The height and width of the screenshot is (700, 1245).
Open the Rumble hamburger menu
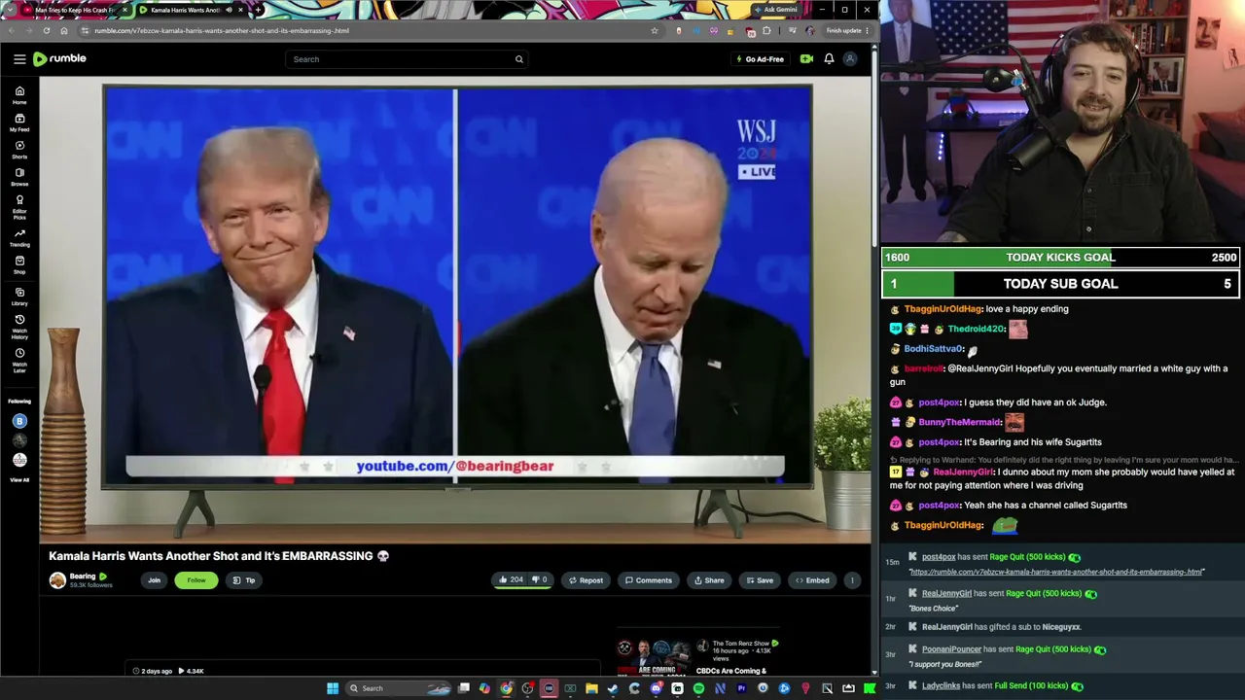pyautogui.click(x=19, y=59)
